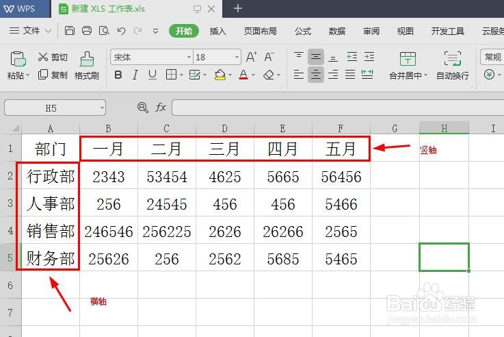Screen dimensions: 504x337
Task: Decrease indent icon
Action: click(352, 57)
